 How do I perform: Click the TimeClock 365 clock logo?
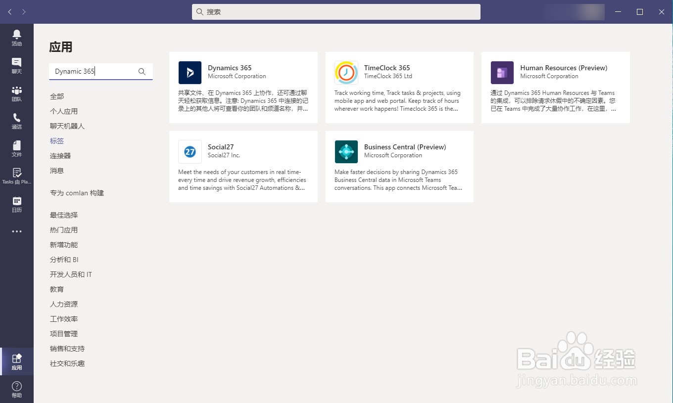click(346, 73)
